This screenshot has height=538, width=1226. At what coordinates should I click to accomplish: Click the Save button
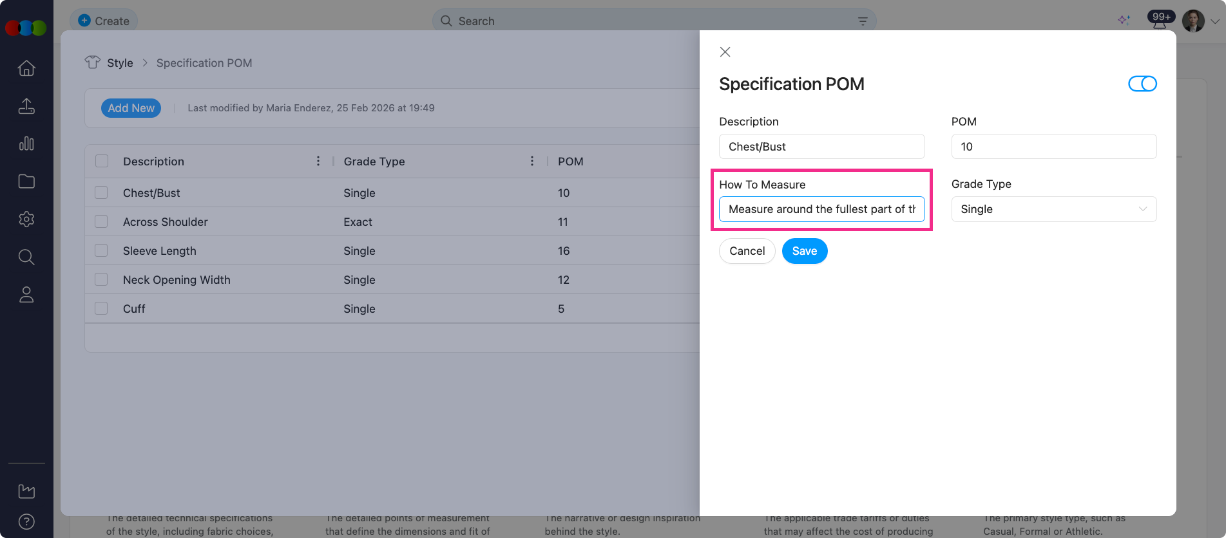pyautogui.click(x=804, y=251)
